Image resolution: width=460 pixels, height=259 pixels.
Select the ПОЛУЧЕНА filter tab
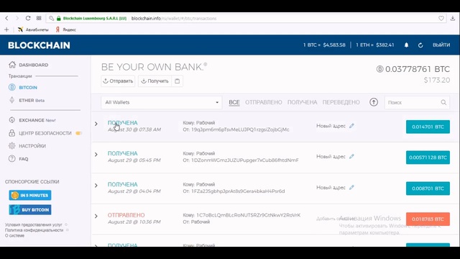(302, 102)
